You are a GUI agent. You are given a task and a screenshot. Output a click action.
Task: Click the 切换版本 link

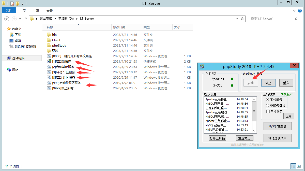point(286,94)
